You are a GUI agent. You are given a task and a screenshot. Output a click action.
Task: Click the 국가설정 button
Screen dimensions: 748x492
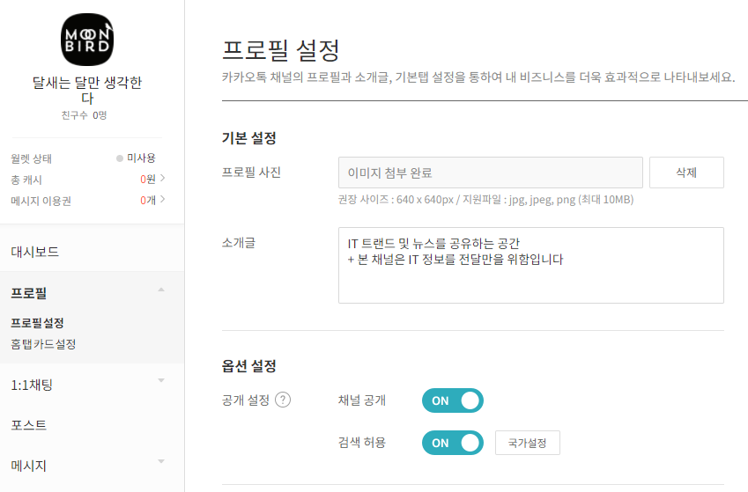[527, 443]
